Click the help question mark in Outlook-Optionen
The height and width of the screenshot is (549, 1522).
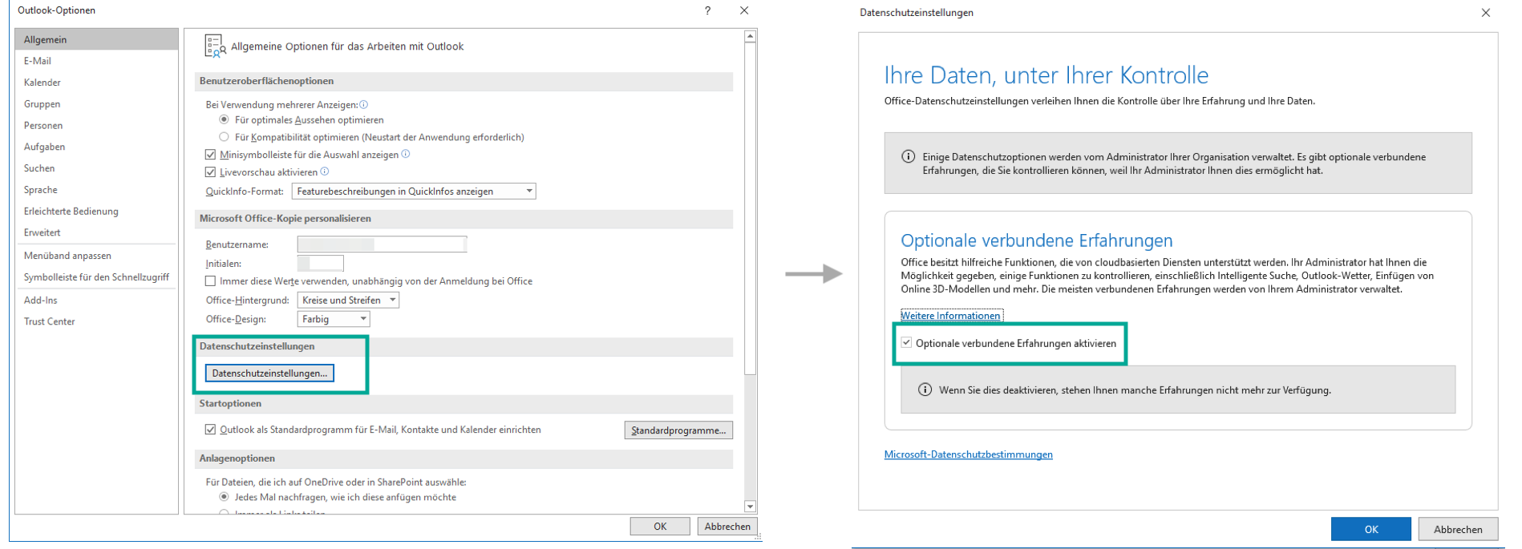(707, 10)
